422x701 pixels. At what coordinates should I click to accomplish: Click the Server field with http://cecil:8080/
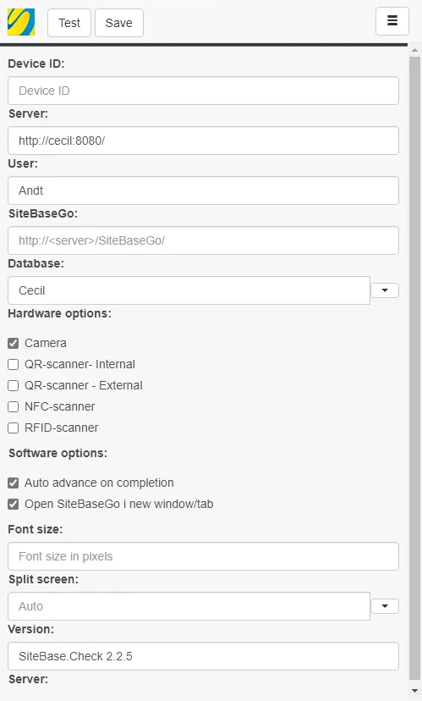pos(203,141)
